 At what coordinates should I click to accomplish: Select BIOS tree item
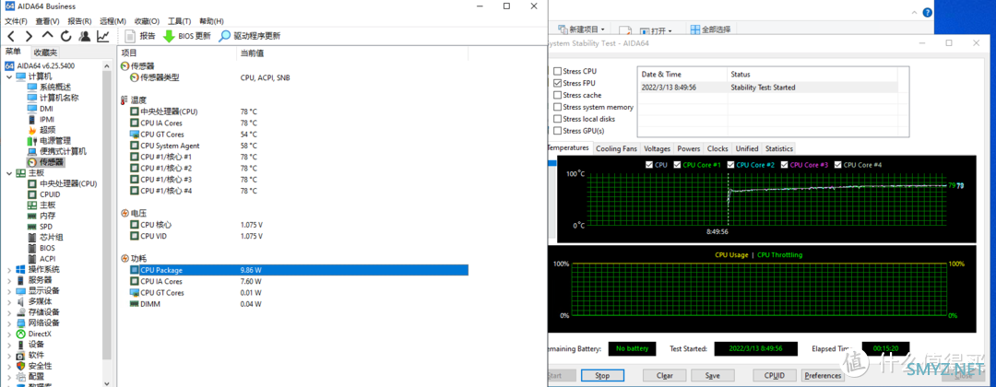pyautogui.click(x=41, y=248)
